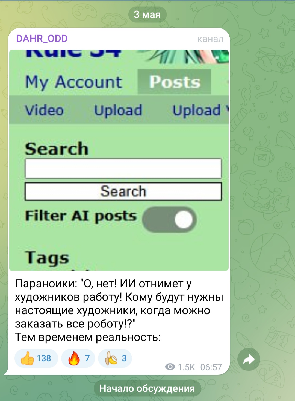Viewport: 295px width, 401px height.
Task: Tap the Posts tab in the image
Action: (174, 82)
